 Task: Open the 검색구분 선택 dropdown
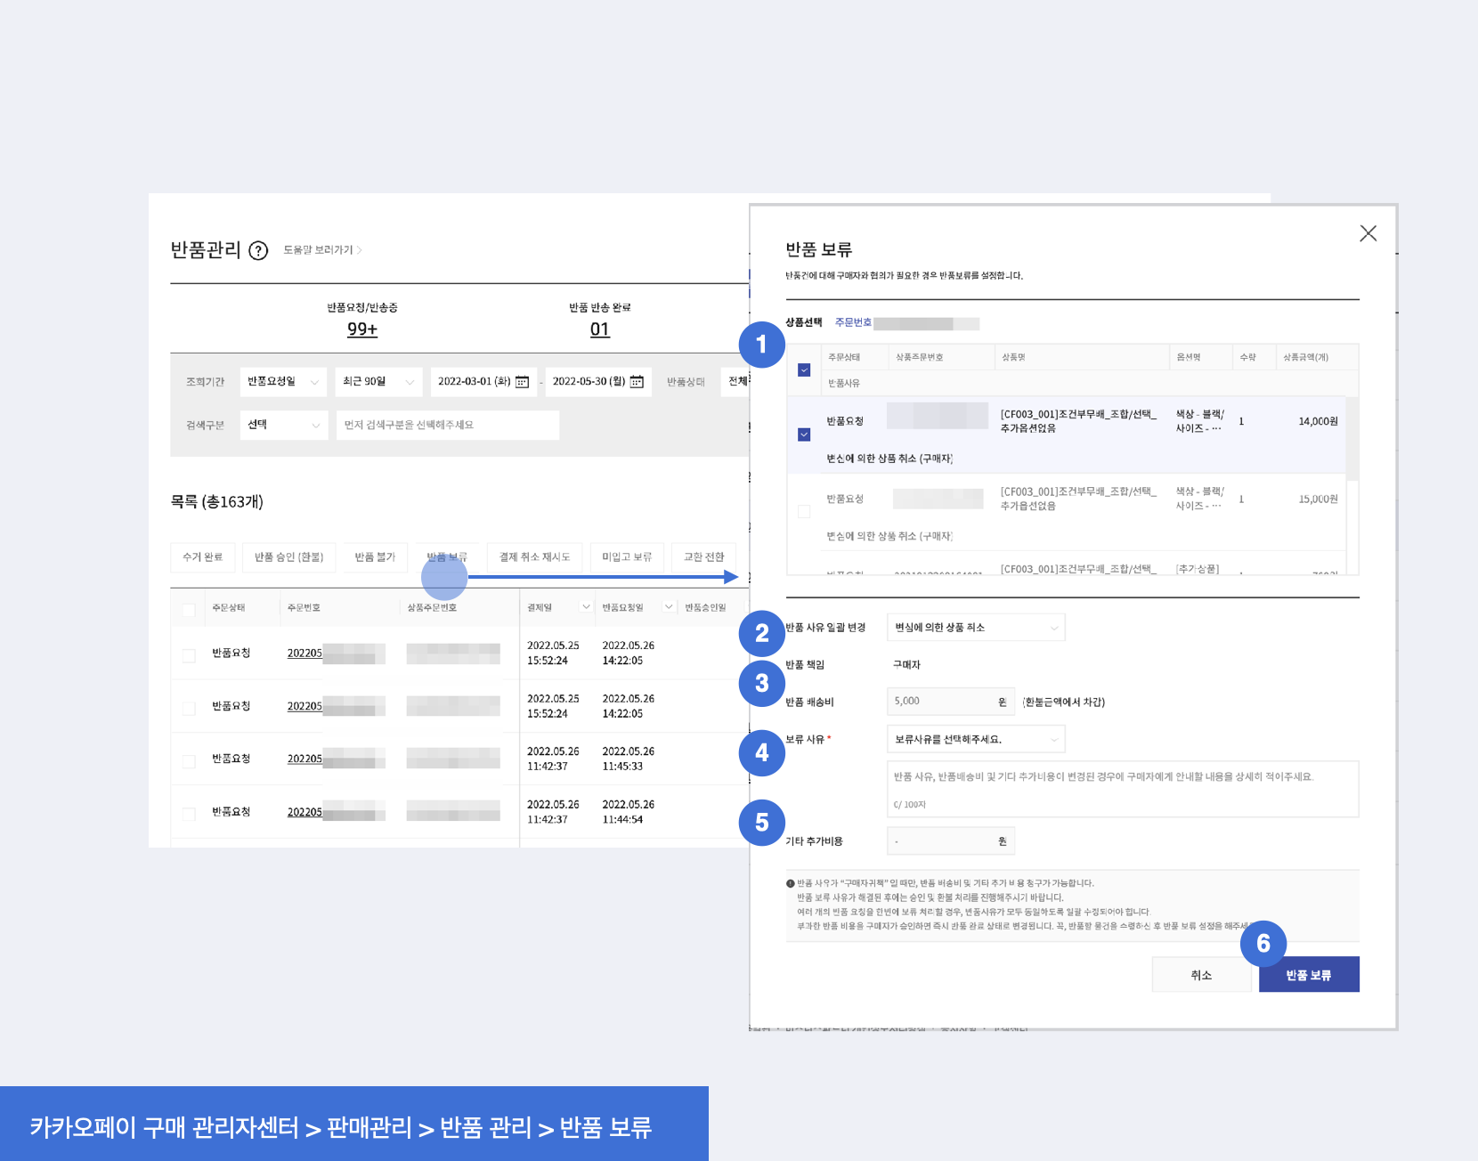tap(283, 426)
